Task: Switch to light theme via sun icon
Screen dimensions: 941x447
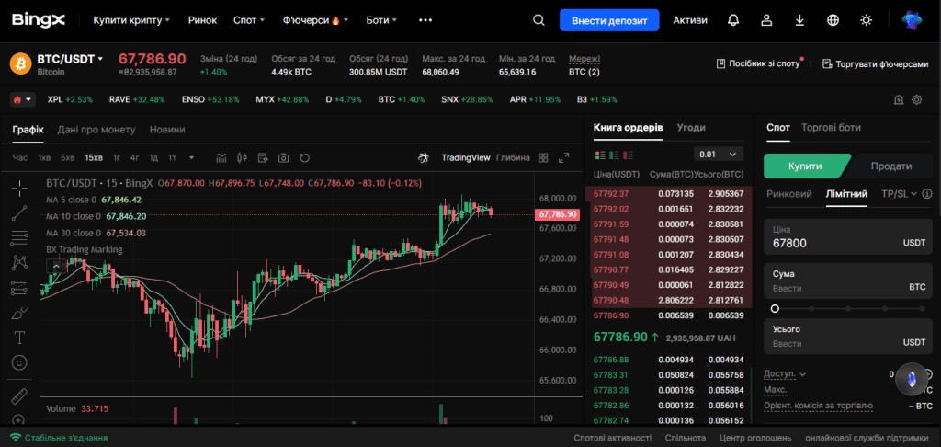Action: click(866, 20)
